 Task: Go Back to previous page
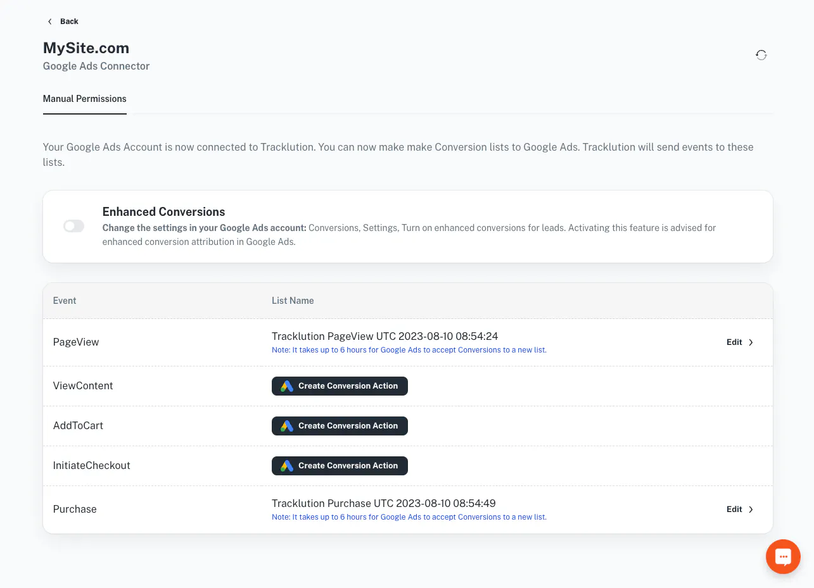(63, 22)
